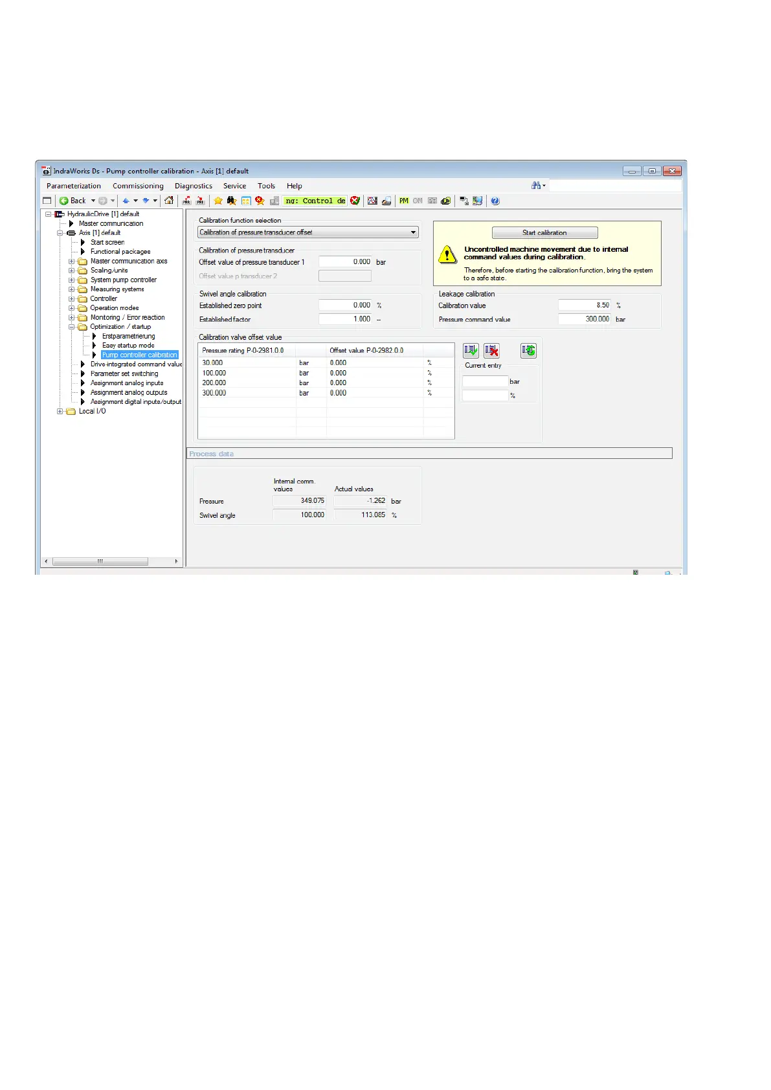Click the yellow star favorites icon
The width and height of the screenshot is (771, 1090).
coord(218,201)
